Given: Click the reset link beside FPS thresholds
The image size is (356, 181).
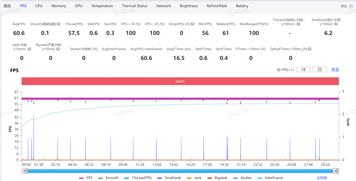Looking at the screenshot, I should [335, 69].
